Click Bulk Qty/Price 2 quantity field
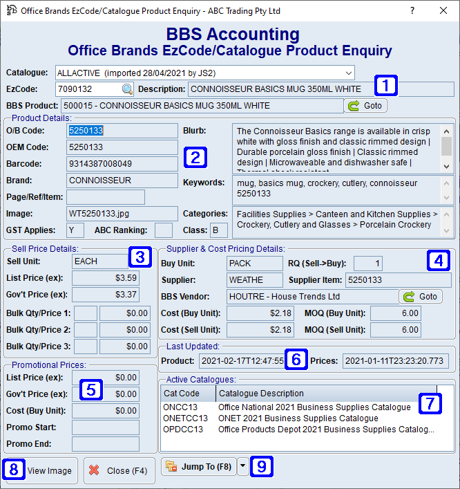Viewport: 460px width, 489px height. point(86,330)
